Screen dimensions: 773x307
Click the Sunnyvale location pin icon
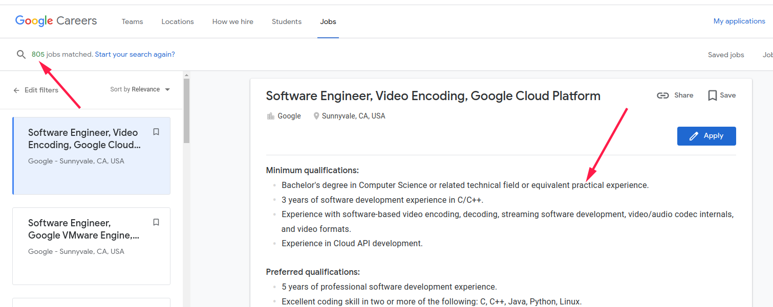316,116
